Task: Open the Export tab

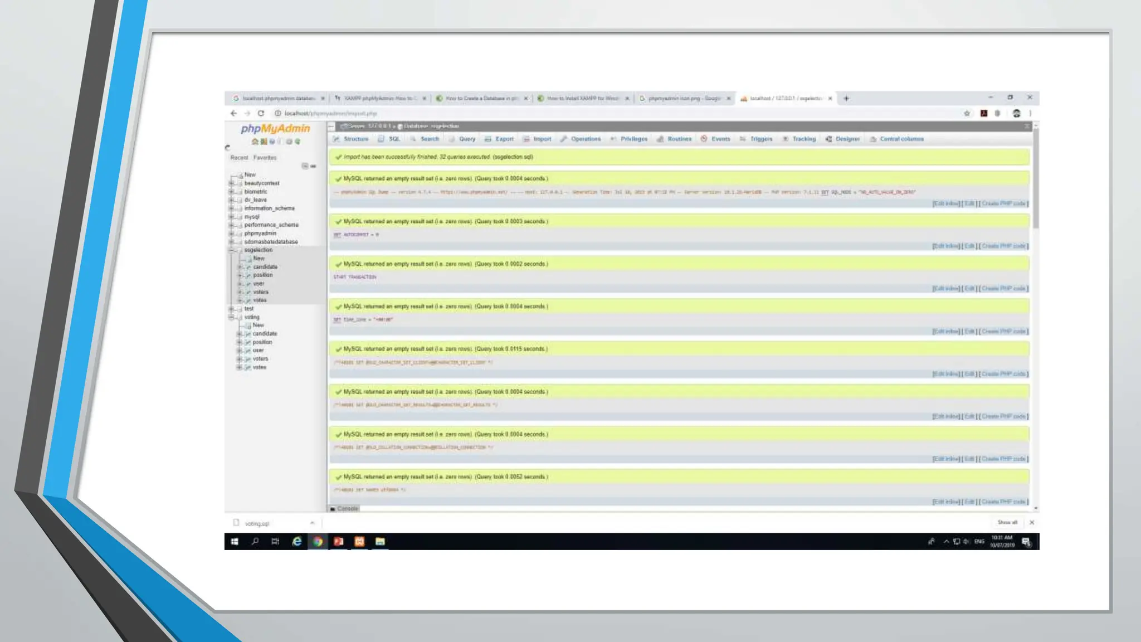Action: coord(504,139)
